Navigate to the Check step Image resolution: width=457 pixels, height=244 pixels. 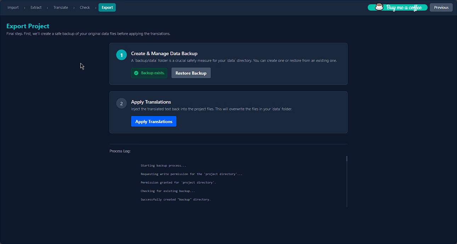(x=85, y=7)
